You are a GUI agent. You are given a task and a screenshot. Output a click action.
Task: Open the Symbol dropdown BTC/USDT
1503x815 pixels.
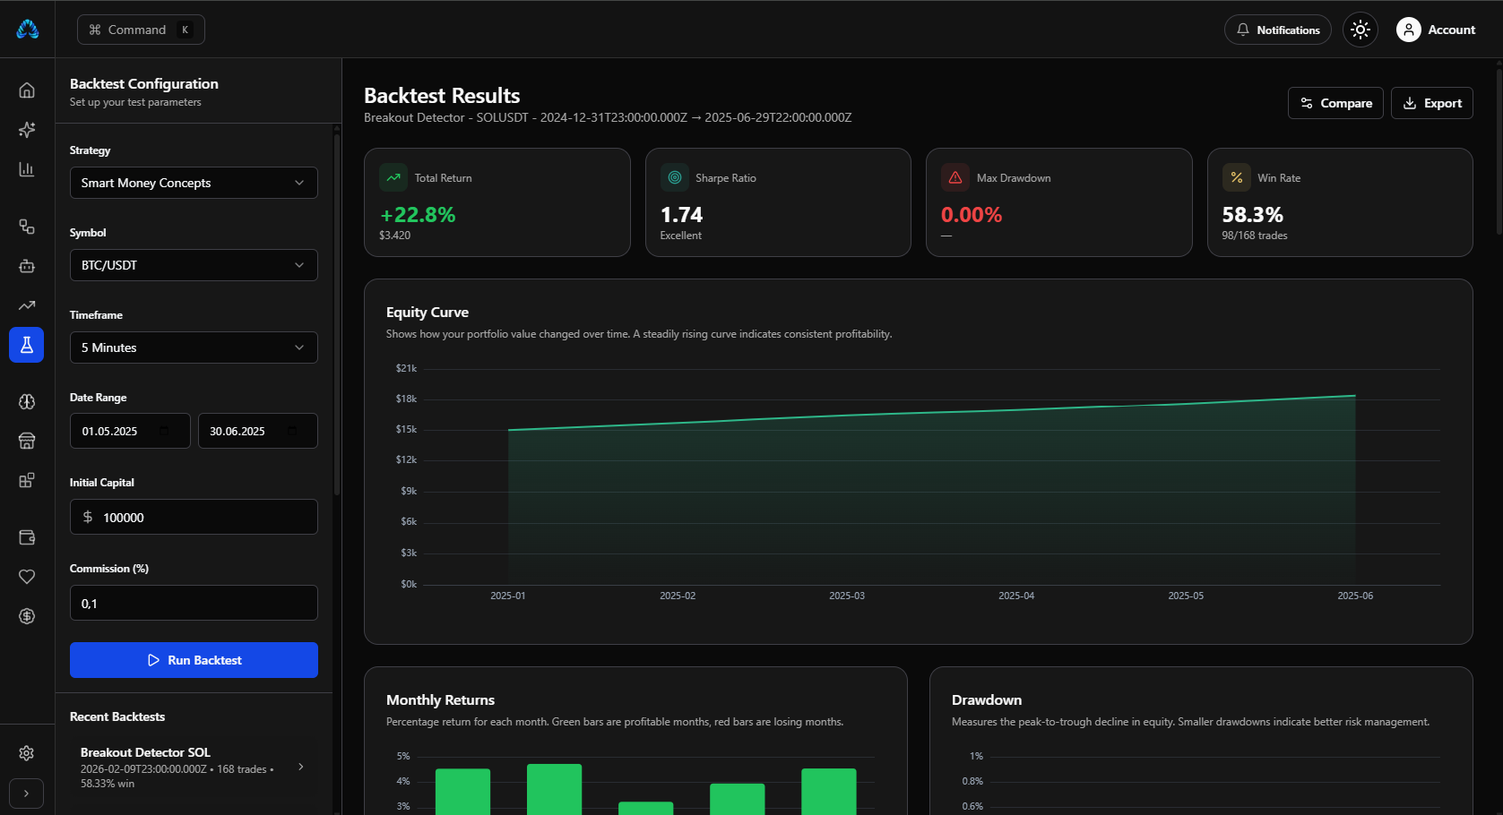pyautogui.click(x=194, y=265)
